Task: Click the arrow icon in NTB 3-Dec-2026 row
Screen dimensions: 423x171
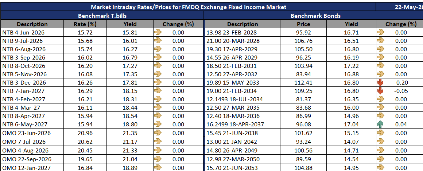Action: click(x=158, y=82)
